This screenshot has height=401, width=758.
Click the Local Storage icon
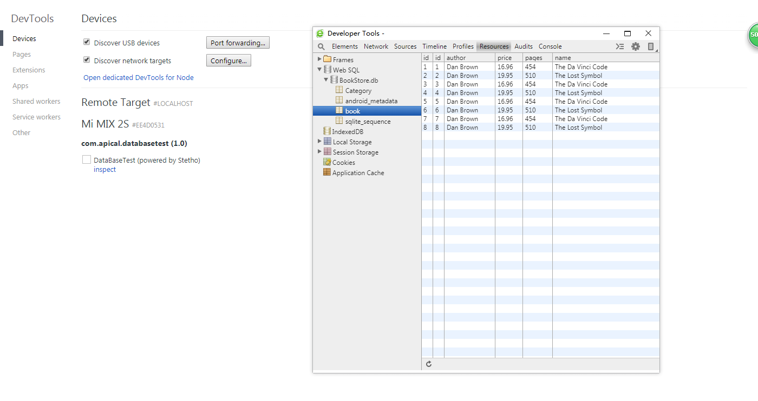[x=327, y=142]
